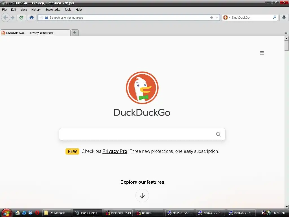
Task: Click the down arrow under Explore our features
Action: click(x=142, y=196)
